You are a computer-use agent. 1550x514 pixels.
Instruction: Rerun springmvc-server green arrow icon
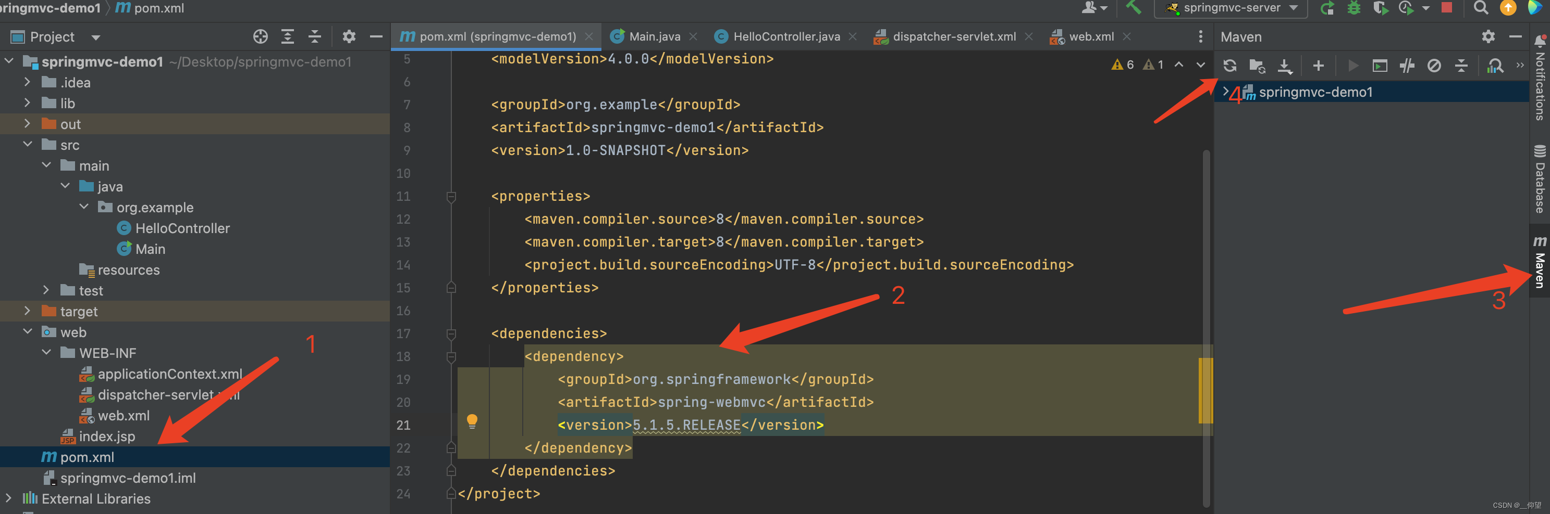(x=1327, y=8)
